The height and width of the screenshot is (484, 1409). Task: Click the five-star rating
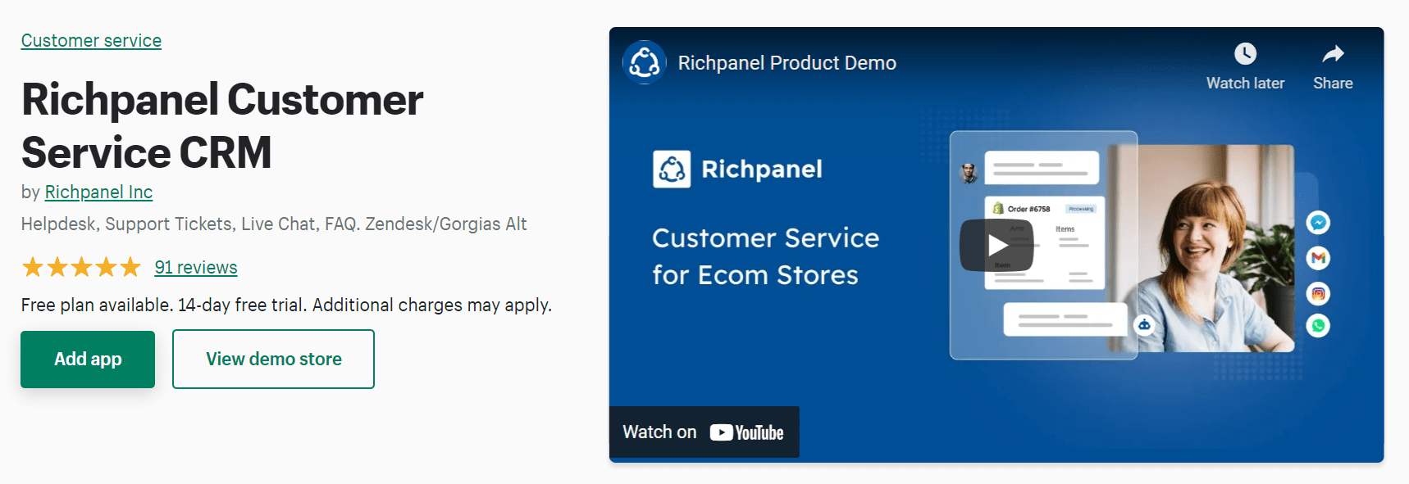tap(81, 267)
